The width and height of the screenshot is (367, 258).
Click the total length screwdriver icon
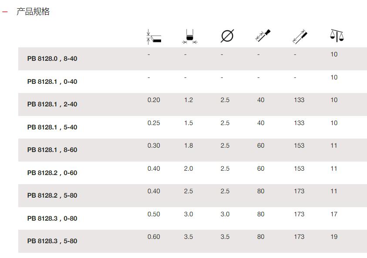[x=300, y=36]
